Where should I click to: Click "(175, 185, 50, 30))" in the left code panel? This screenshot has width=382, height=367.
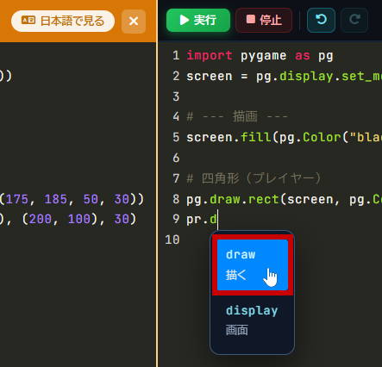click(72, 199)
